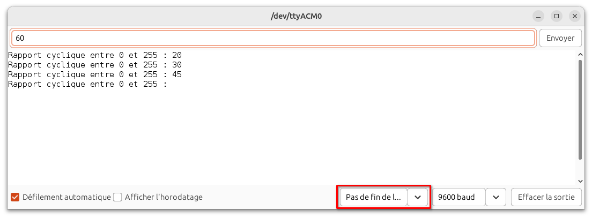
Task: Expand the line ending dropdown arrow
Action: click(417, 197)
